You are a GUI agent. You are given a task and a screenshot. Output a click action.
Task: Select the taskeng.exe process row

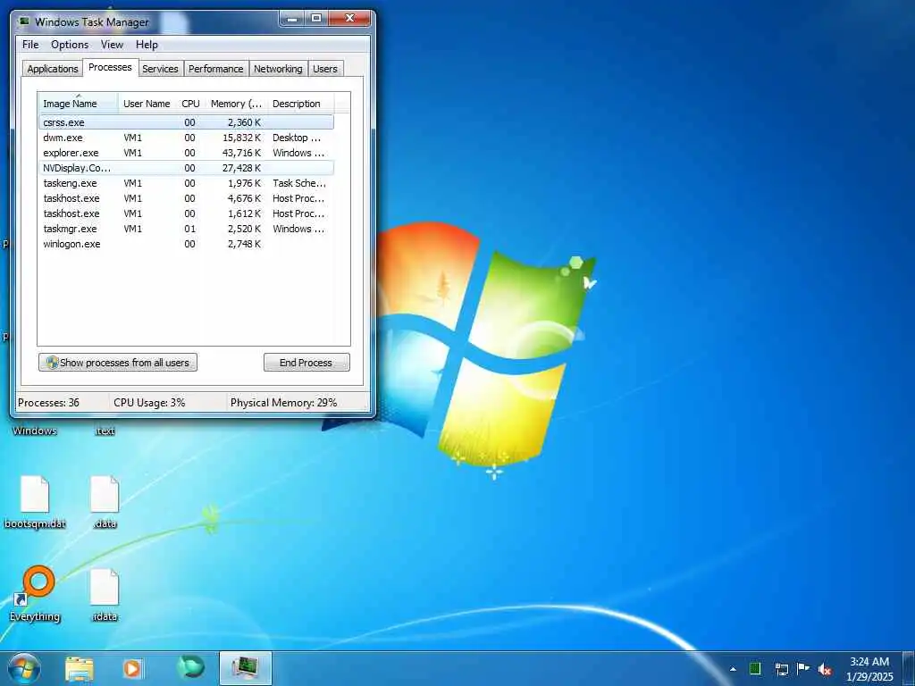coord(187,183)
